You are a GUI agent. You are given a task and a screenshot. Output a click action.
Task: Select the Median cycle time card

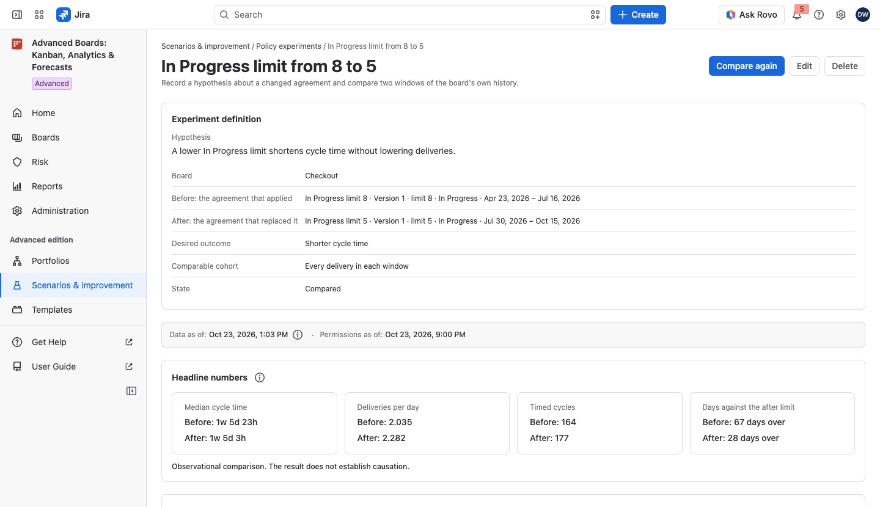point(254,423)
